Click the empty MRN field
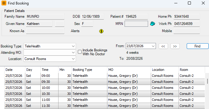Image resolution: width=209 pixels, height=109 pixels. [136, 24]
